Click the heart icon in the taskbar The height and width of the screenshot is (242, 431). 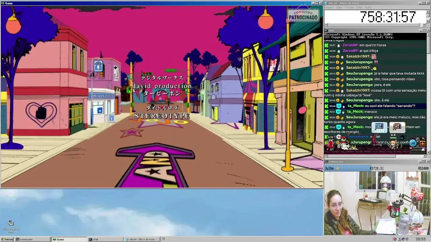(x=164, y=239)
